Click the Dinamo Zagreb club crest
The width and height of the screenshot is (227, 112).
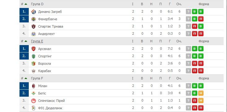point(33,12)
